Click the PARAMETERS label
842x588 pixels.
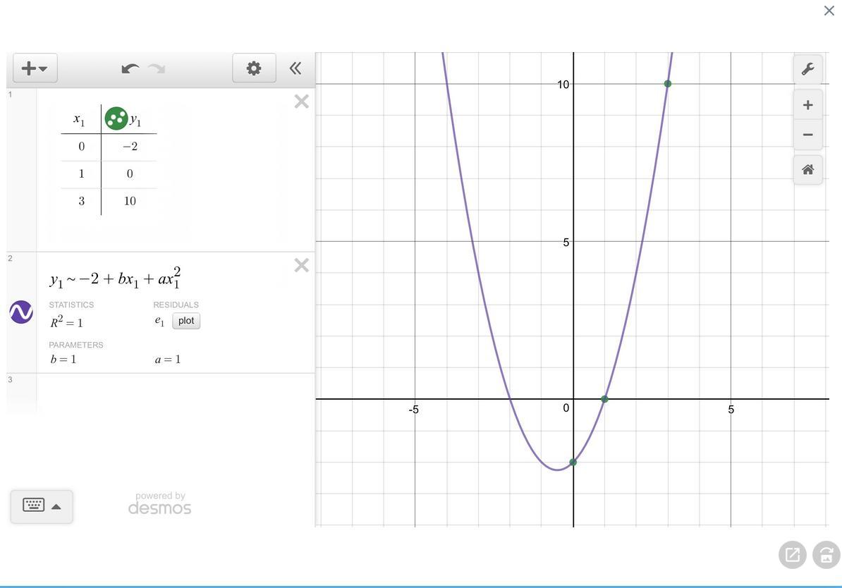76,345
